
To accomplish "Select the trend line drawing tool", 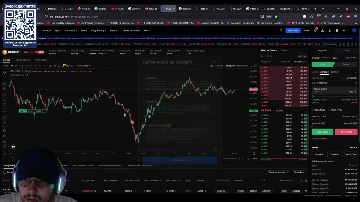I will tap(4, 78).
